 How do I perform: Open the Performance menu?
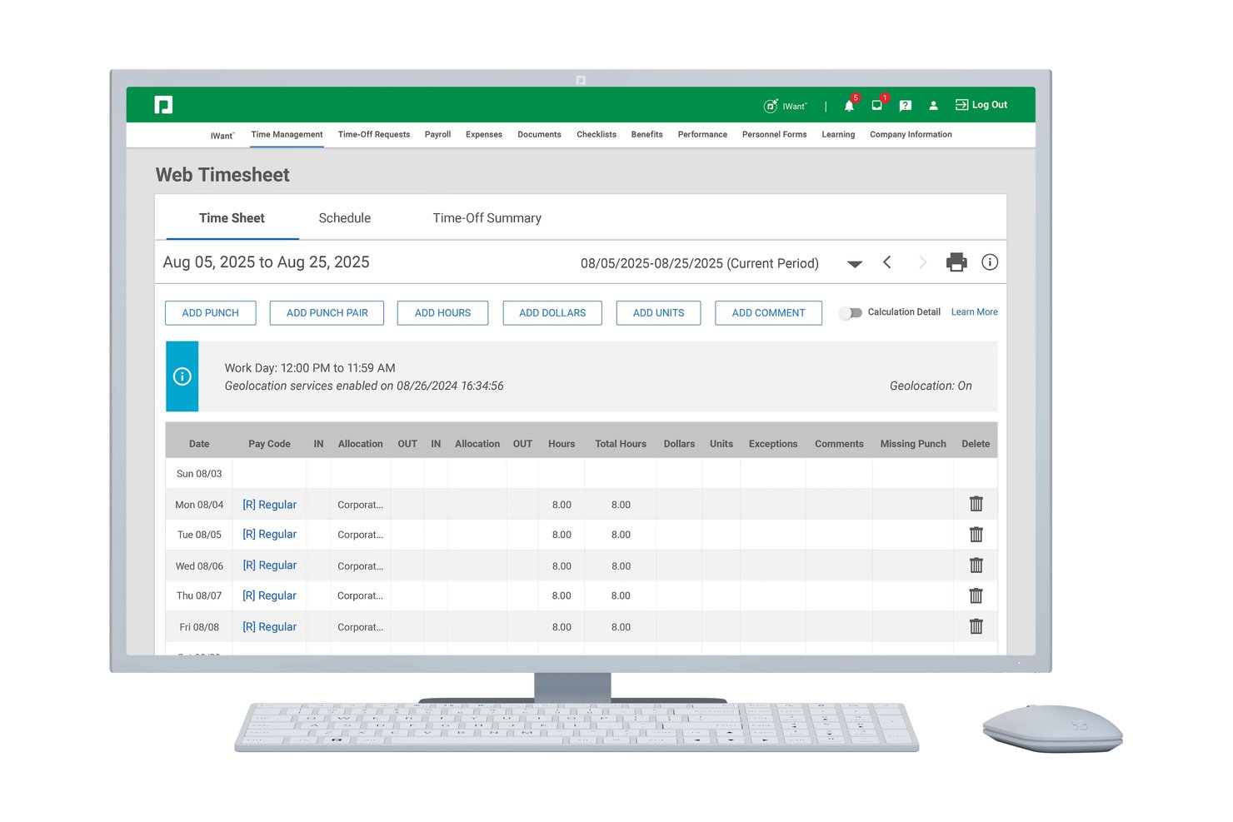(x=702, y=134)
